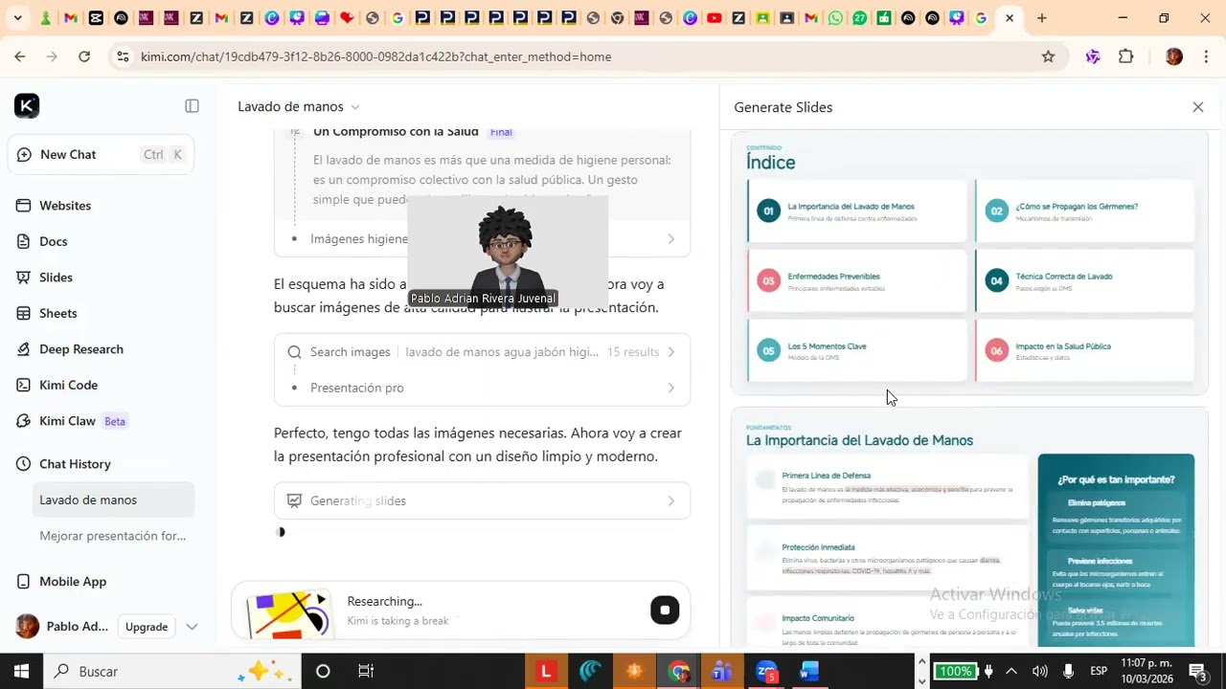Screen dimensions: 1226x689
Task: Open Chat History section
Action: pyautogui.click(x=75, y=464)
